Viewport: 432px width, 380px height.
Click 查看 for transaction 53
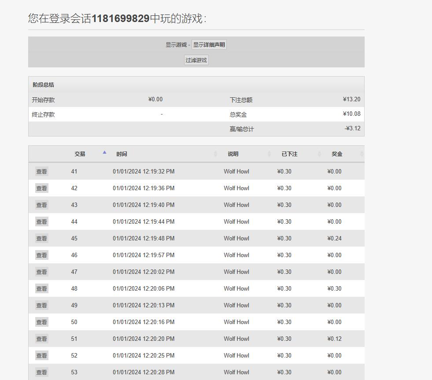[x=41, y=373]
